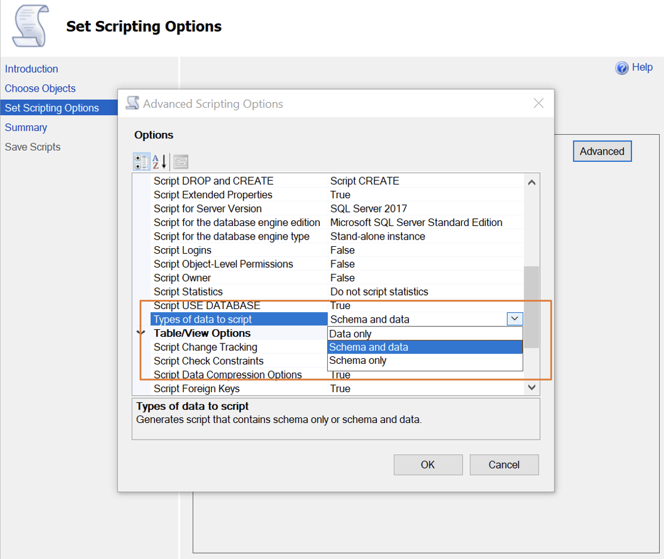Click the blue Help question mark icon

[622, 68]
